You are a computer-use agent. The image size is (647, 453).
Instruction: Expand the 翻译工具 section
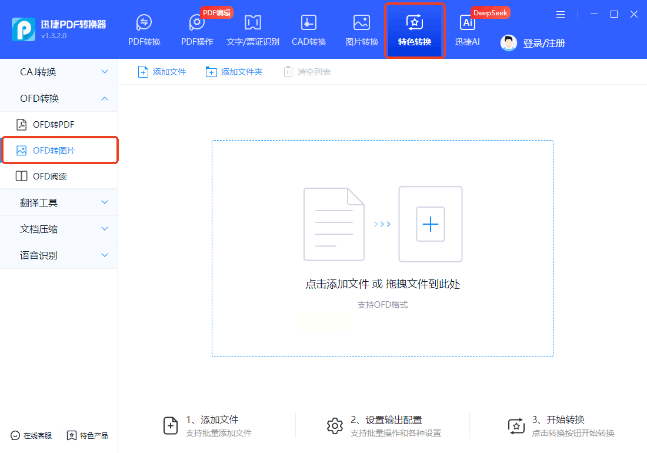tap(59, 202)
